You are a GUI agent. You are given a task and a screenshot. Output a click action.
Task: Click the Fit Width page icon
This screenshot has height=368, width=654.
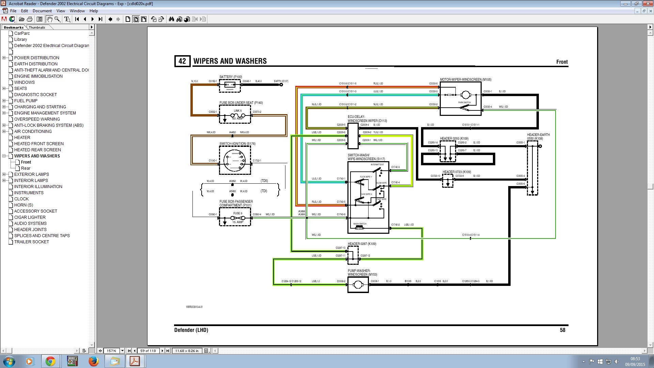[144, 19]
